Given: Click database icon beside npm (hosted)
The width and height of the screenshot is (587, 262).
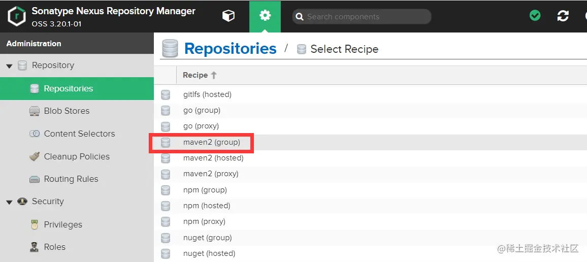Looking at the screenshot, I should [x=166, y=206].
